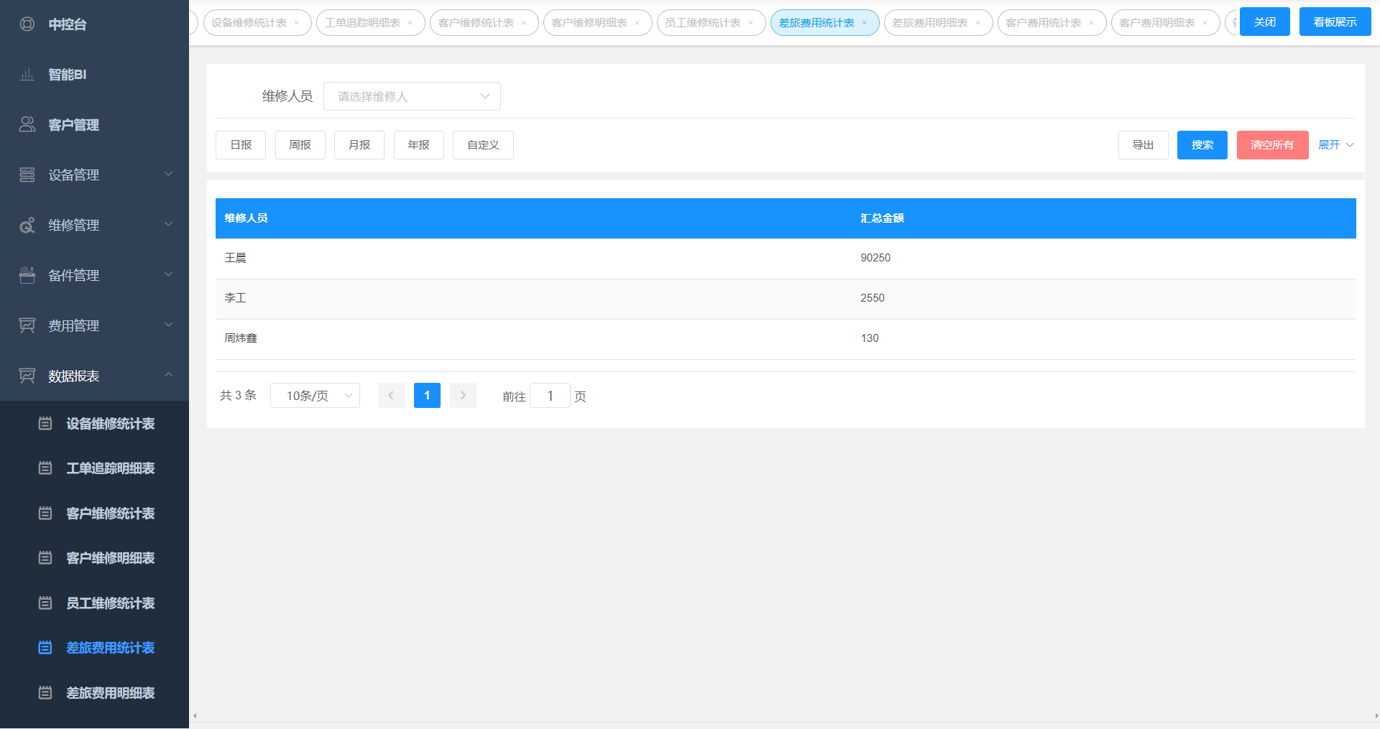Click the 智能BI bar chart icon
Image resolution: width=1380 pixels, height=729 pixels.
tap(27, 75)
